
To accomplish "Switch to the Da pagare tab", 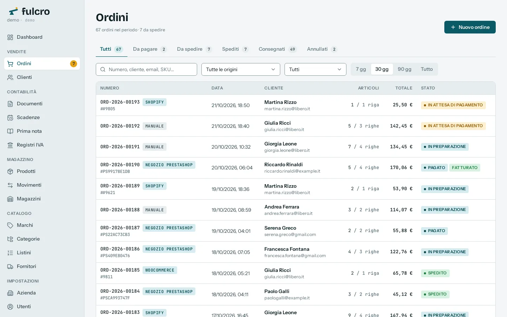I will click(150, 49).
